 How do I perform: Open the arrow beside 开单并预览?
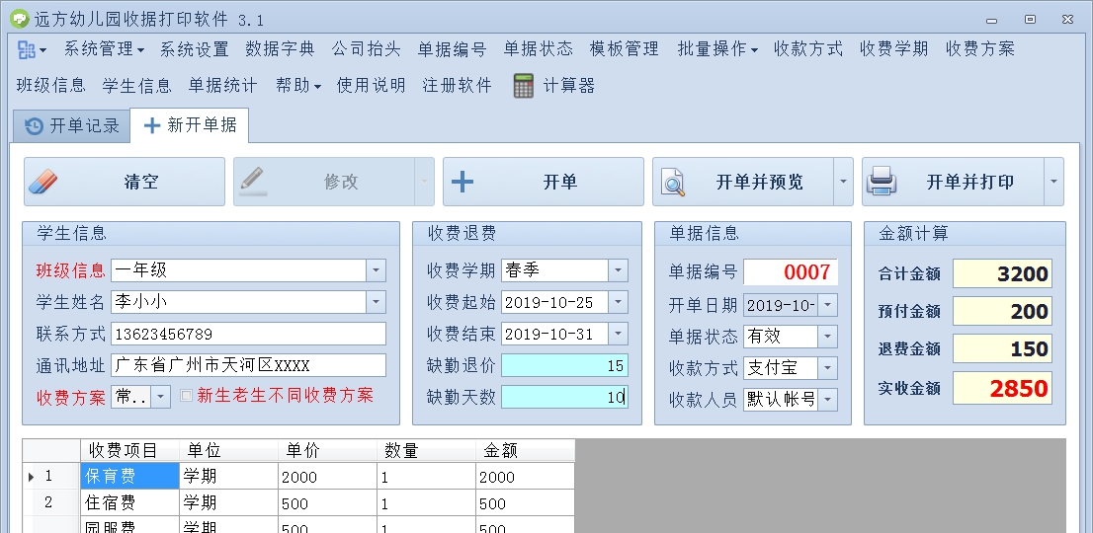843,182
